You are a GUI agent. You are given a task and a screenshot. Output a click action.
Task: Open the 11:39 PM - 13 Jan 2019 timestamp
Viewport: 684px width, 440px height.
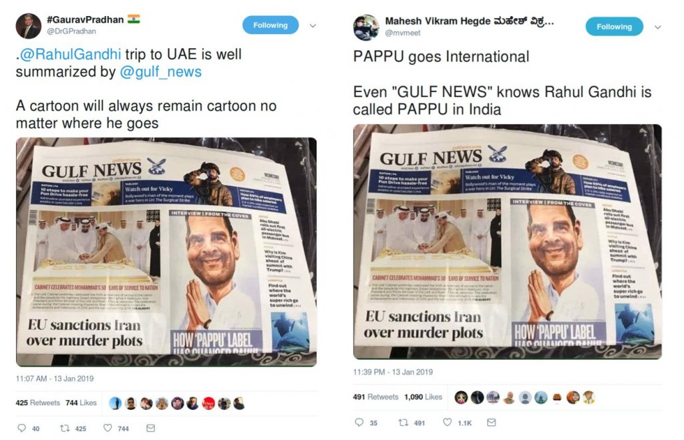(393, 372)
